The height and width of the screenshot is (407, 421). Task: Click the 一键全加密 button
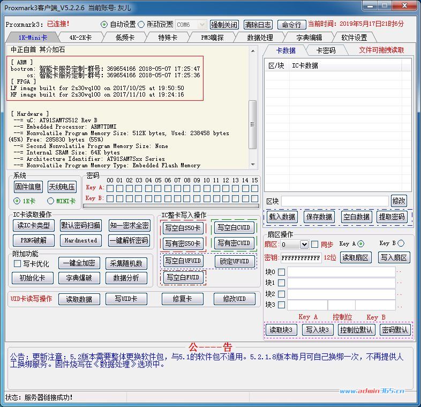click(x=79, y=263)
